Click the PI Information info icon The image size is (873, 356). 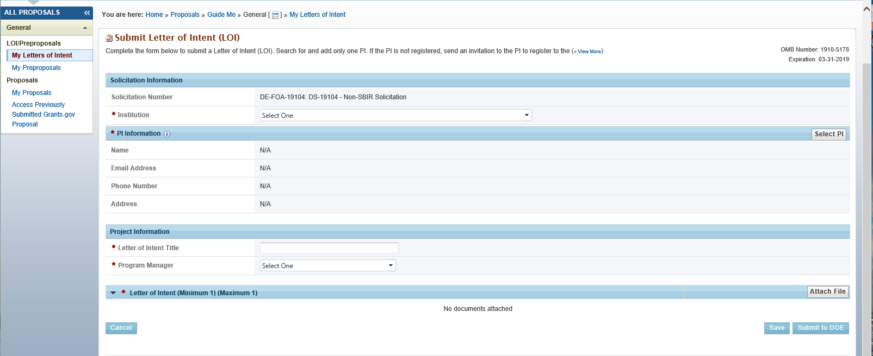pyautogui.click(x=167, y=134)
